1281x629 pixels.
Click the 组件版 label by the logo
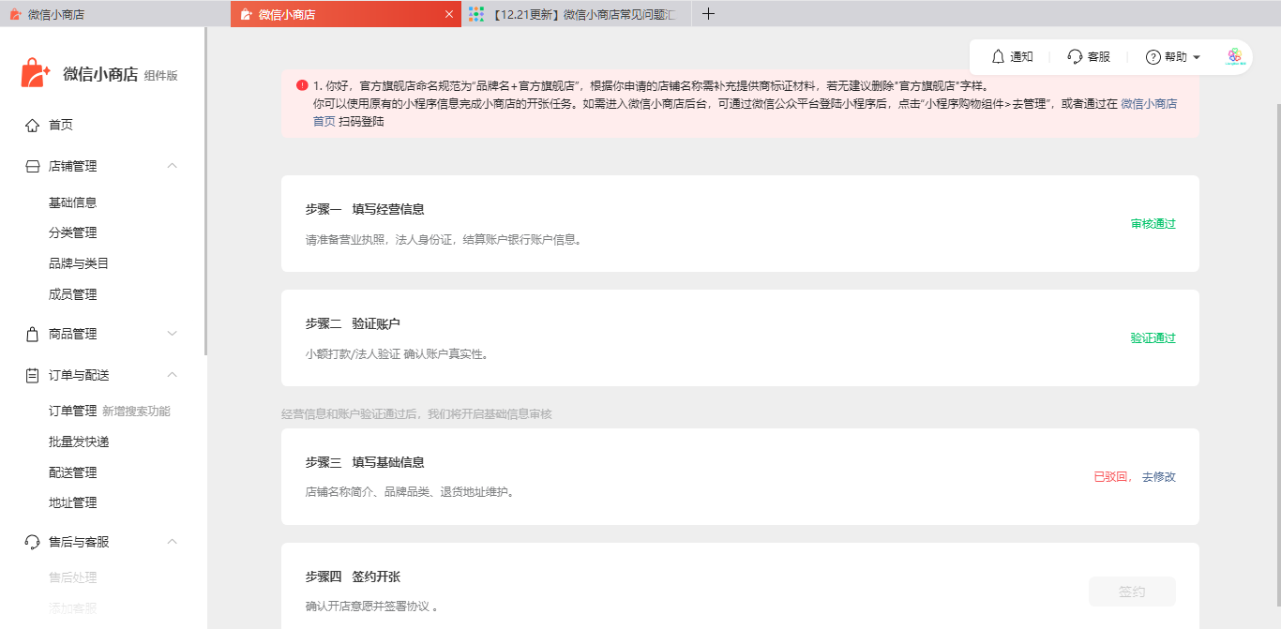[x=161, y=76]
